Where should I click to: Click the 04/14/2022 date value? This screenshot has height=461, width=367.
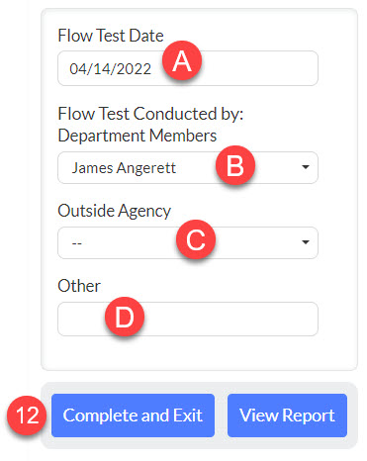point(110,69)
